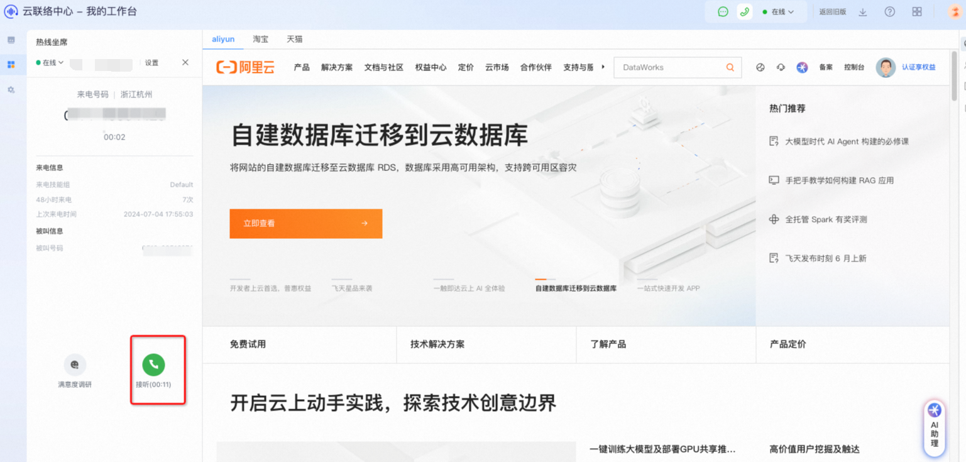Click the orange 立即查看 button
This screenshot has width=966, height=462.
click(306, 223)
